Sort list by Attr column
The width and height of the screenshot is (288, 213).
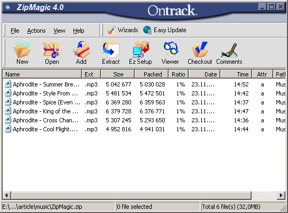263,74
